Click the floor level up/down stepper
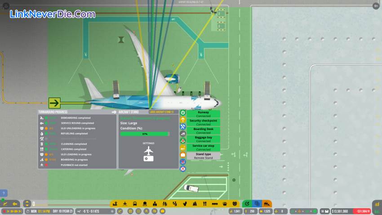 click(x=27, y=204)
